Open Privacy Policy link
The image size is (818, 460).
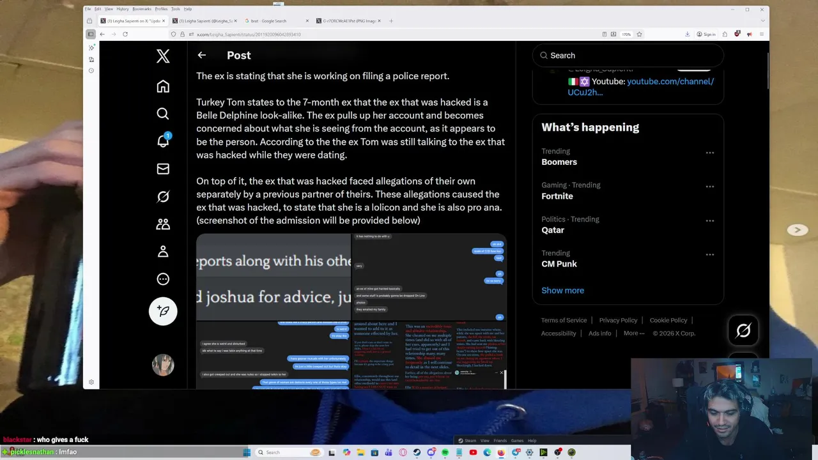pos(618,320)
